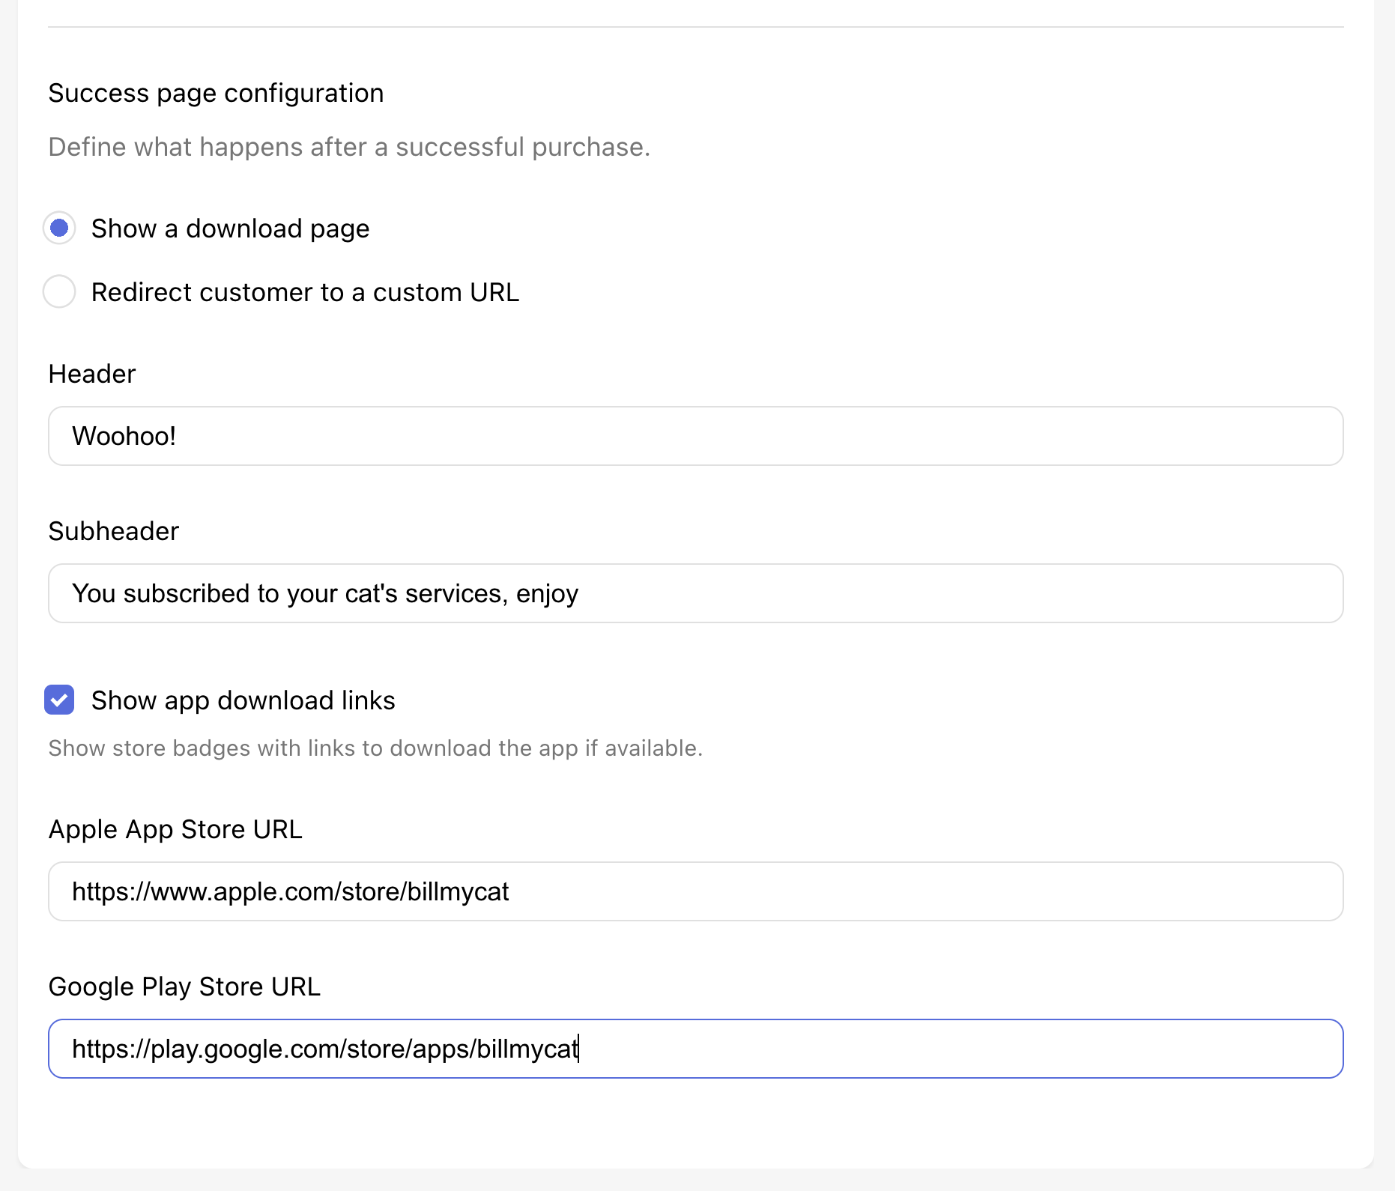
Task: Click the 'Apple App Store URL' label
Action: [175, 829]
